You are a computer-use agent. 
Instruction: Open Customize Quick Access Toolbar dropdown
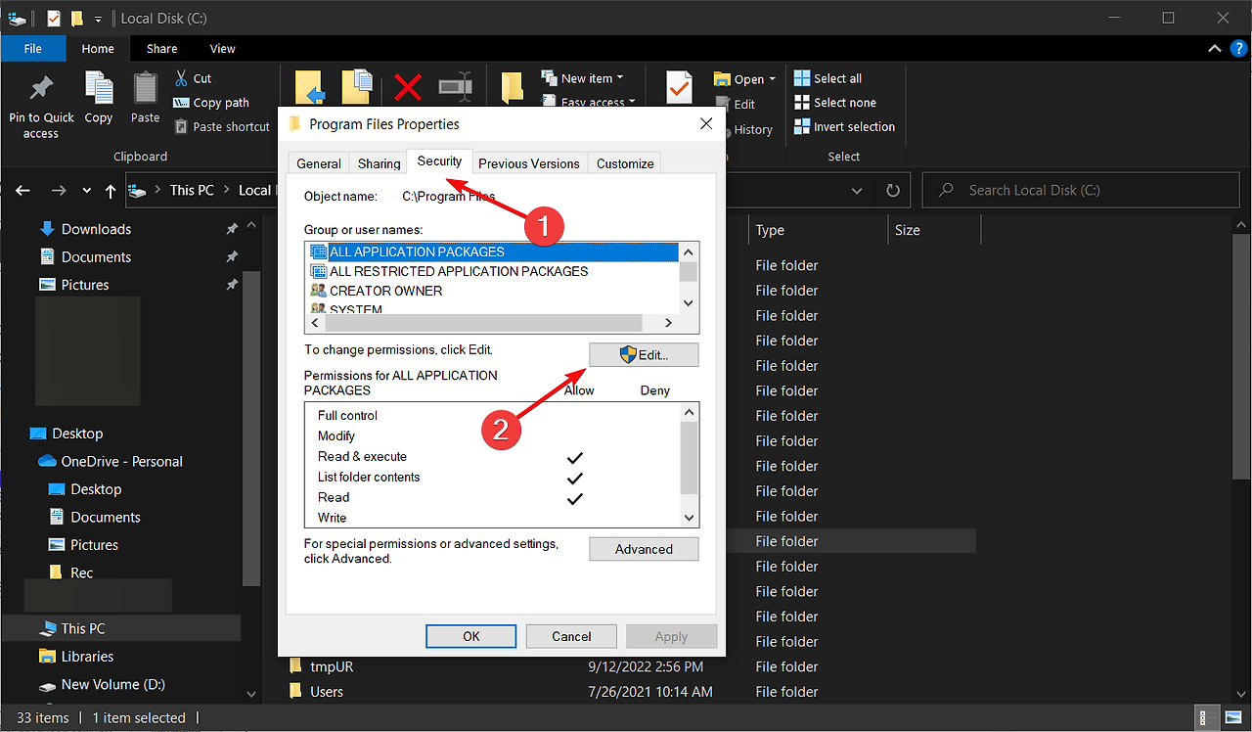tap(98, 19)
